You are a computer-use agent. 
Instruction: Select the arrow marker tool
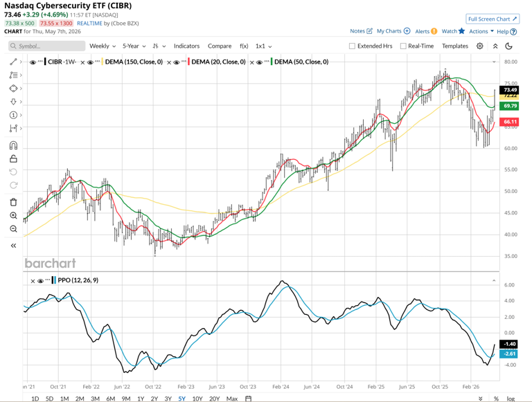[x=13, y=102]
